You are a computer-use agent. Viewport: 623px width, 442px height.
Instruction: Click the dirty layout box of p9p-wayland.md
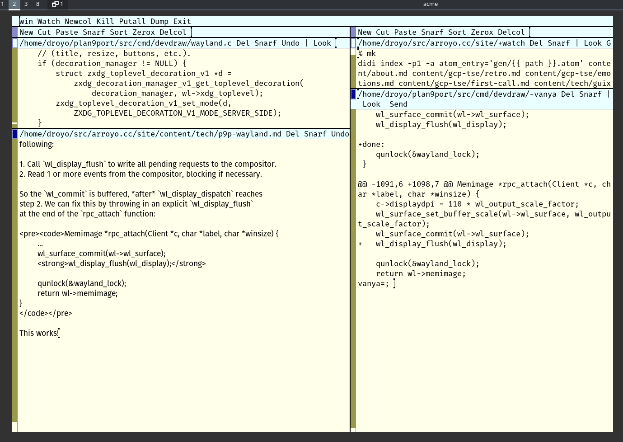pyautogui.click(x=15, y=134)
